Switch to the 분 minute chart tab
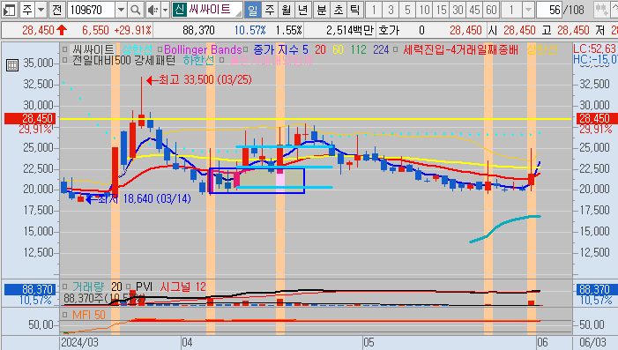Image resolution: width=618 pixels, height=350 pixels. pyautogui.click(x=322, y=10)
